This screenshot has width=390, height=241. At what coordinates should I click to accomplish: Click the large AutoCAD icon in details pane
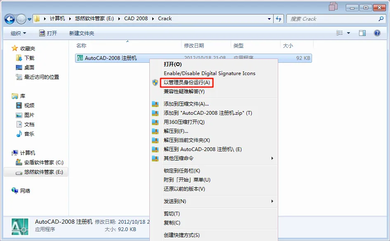(x=20, y=227)
